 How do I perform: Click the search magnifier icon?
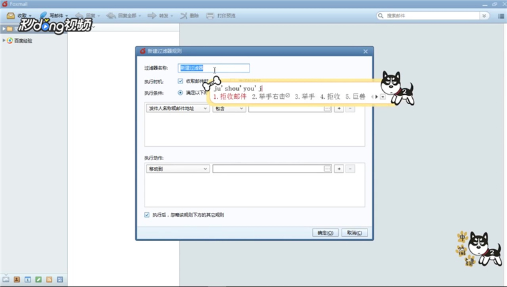(381, 15)
